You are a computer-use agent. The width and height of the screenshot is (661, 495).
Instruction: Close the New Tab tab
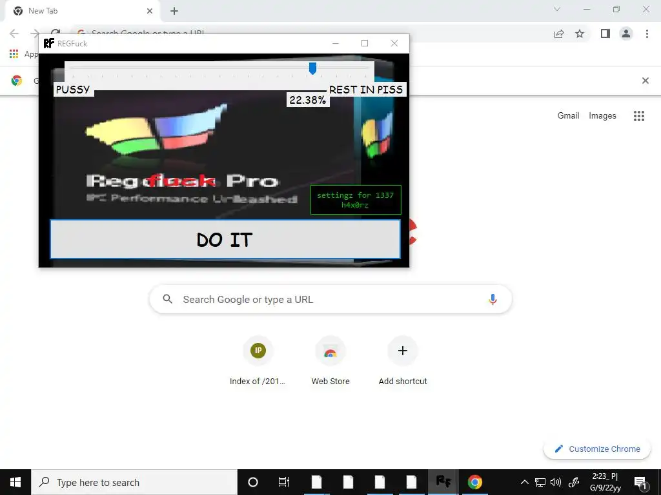(150, 11)
